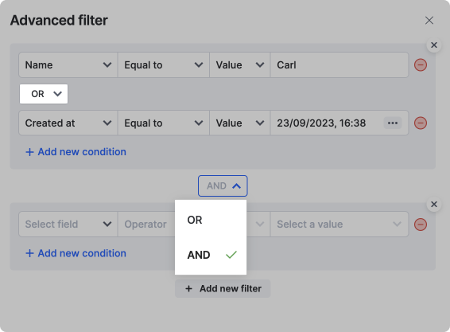Viewport: 450px width, 332px height.
Task: Open date picker ellipsis for Created at
Action: pos(393,123)
